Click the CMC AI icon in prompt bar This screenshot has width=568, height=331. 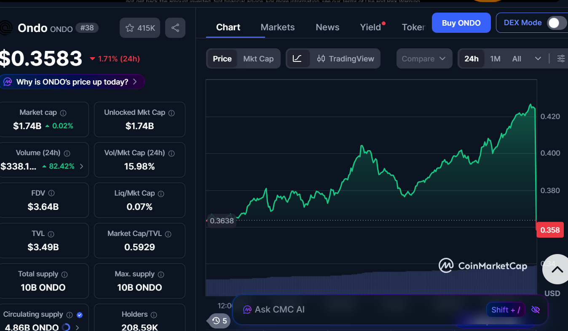[x=247, y=310]
